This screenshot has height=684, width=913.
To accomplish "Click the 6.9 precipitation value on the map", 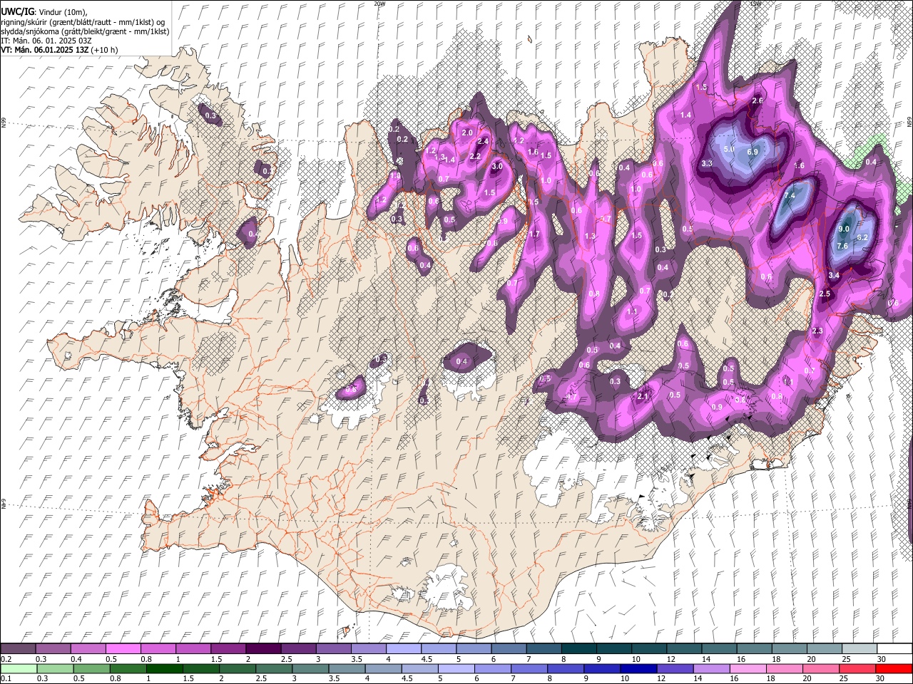I will pyautogui.click(x=753, y=152).
